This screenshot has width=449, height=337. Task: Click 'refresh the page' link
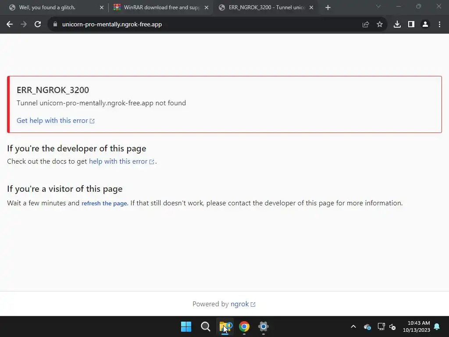coord(104,203)
